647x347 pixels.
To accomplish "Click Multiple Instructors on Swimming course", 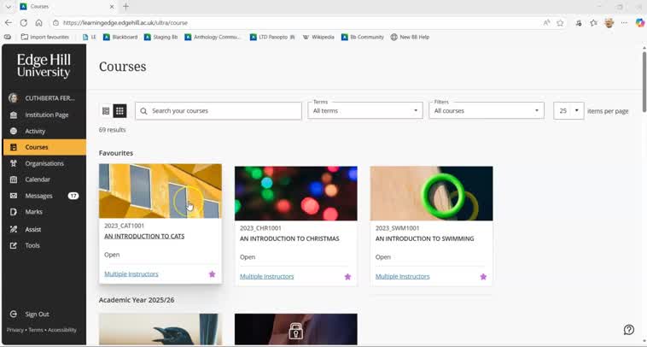I will (x=402, y=276).
